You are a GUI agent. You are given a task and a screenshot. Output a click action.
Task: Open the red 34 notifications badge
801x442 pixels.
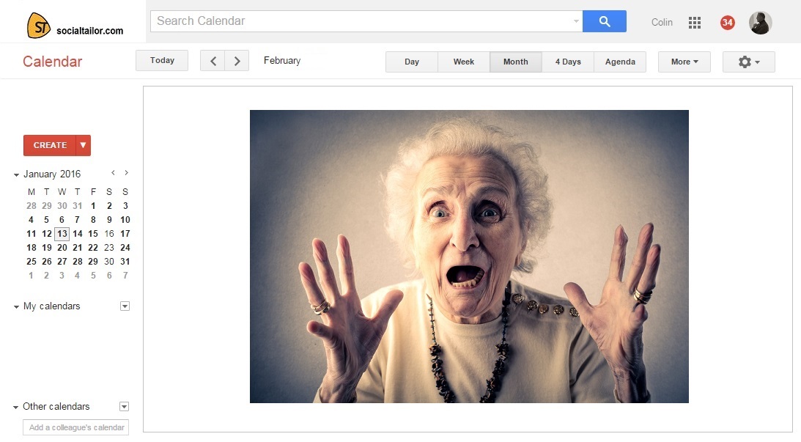tap(728, 23)
